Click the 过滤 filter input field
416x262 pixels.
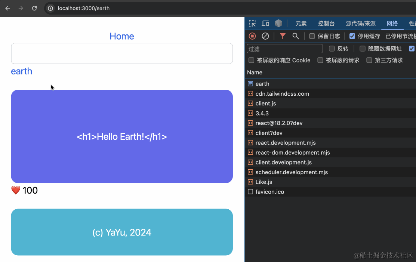tap(284, 49)
